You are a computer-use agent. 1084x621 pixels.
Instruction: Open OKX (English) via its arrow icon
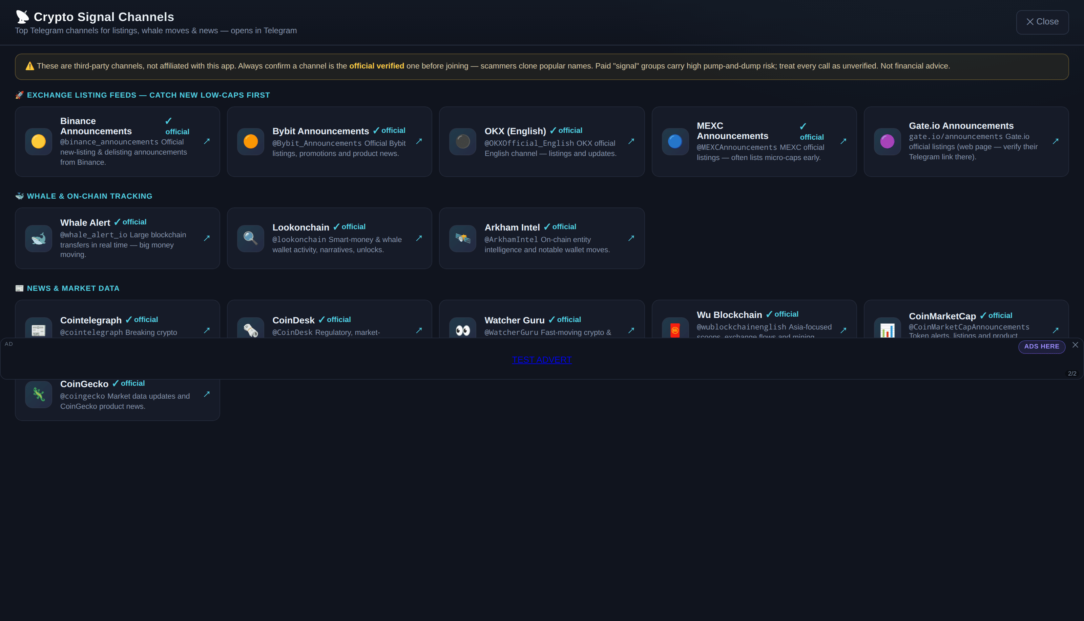click(631, 141)
